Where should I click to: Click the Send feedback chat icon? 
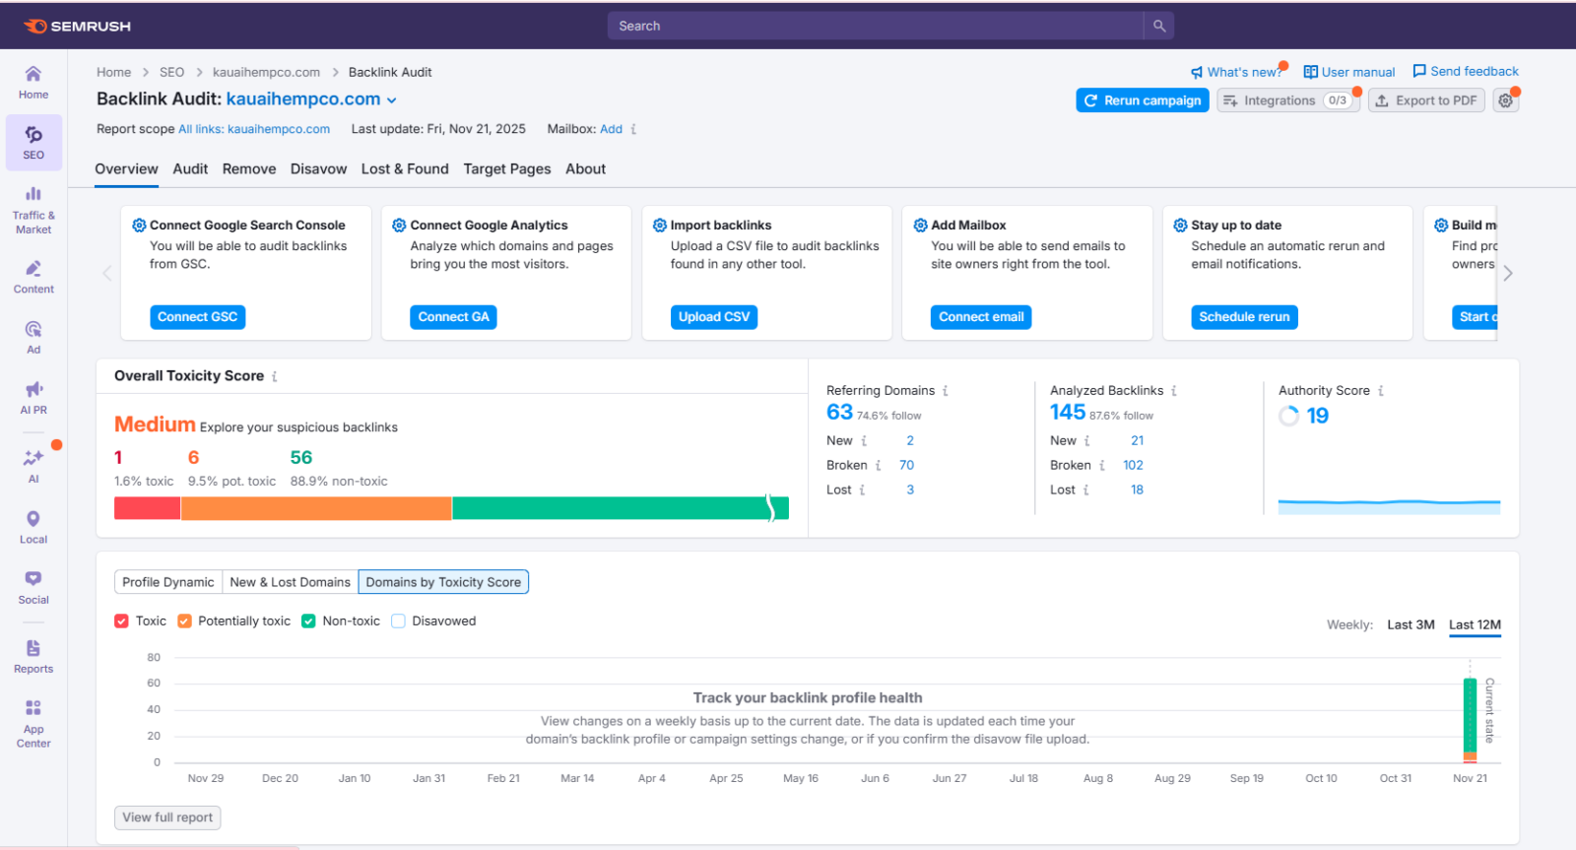(1419, 71)
